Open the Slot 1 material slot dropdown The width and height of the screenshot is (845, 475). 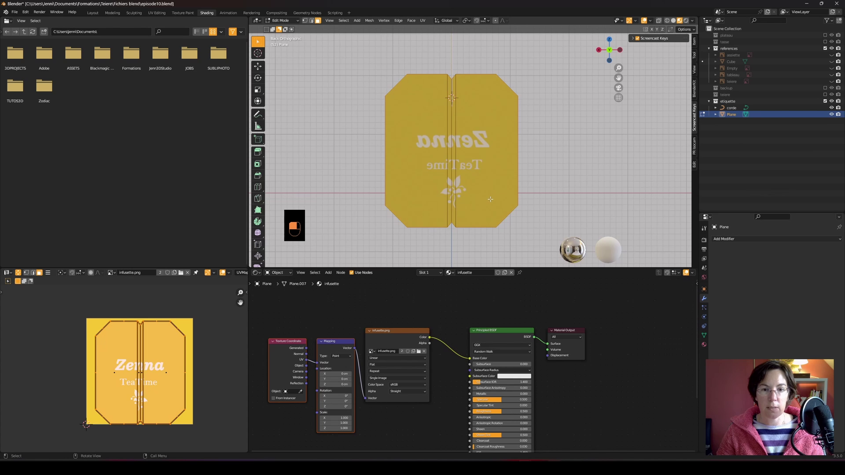click(430, 273)
